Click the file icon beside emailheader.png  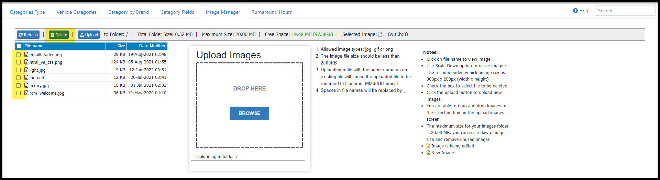click(x=26, y=55)
